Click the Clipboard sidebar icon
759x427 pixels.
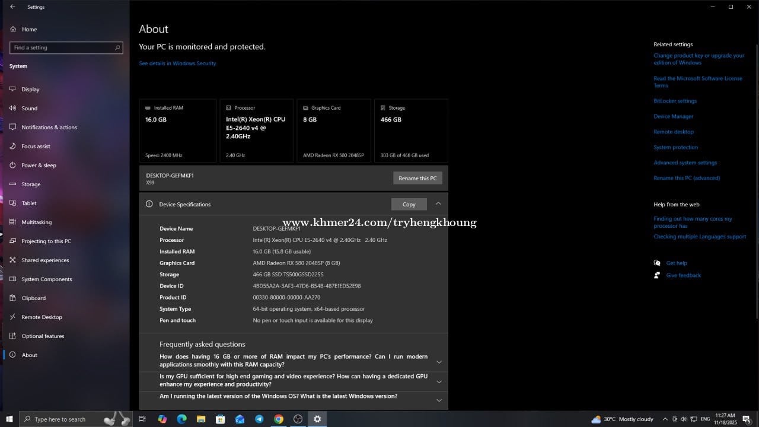pos(13,298)
